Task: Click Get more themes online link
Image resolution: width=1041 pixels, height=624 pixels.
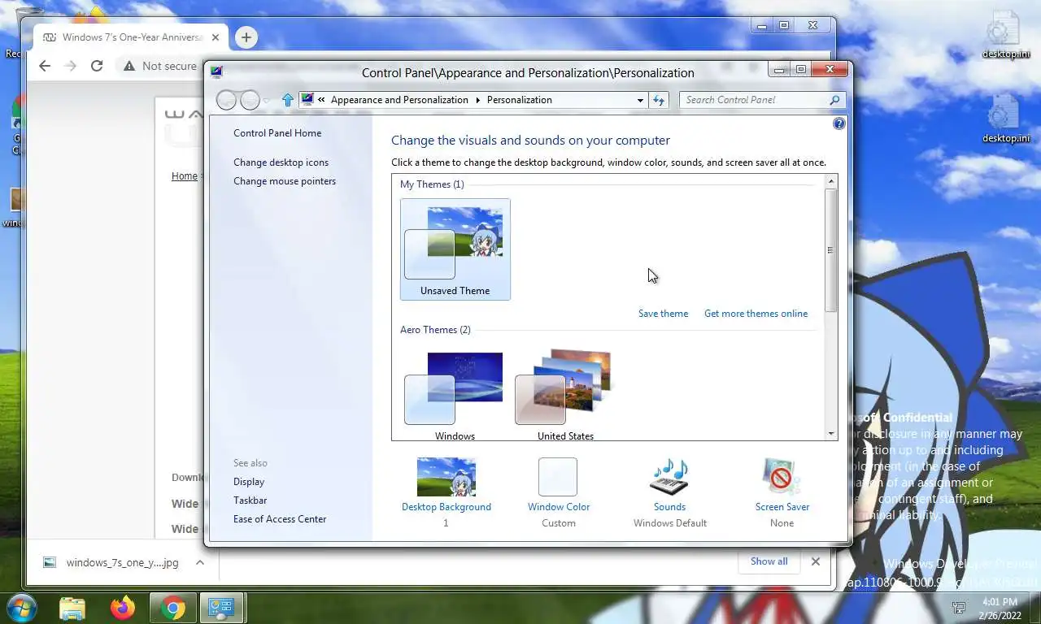Action: click(x=756, y=314)
